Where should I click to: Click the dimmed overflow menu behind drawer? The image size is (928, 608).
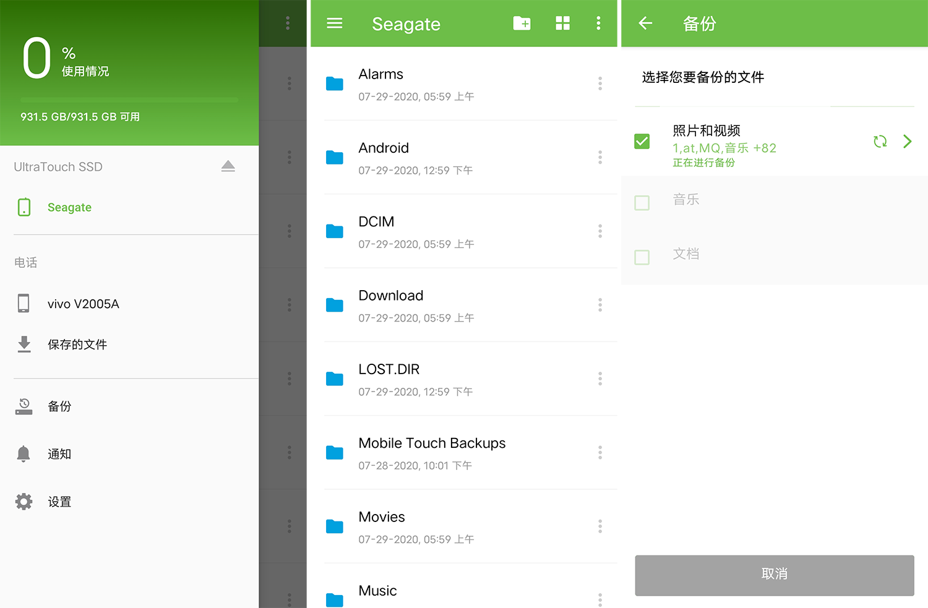click(x=288, y=23)
